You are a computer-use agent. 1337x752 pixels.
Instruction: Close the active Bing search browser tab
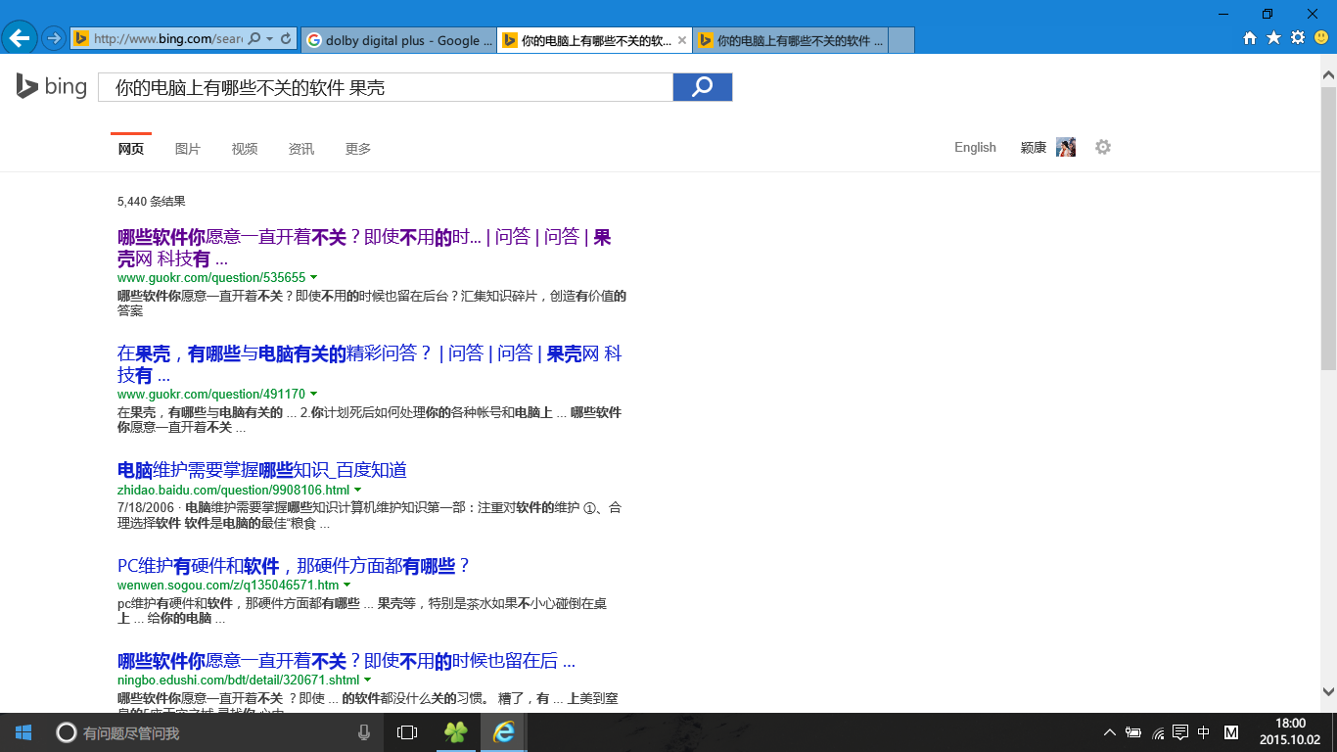pyautogui.click(x=680, y=40)
